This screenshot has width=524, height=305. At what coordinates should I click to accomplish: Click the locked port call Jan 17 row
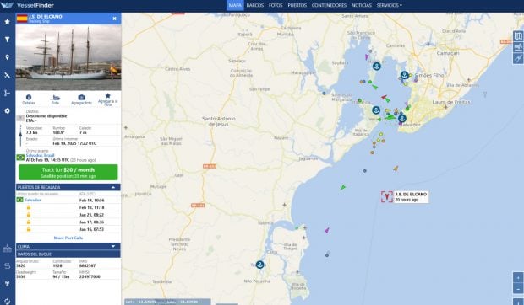[x=68, y=222]
